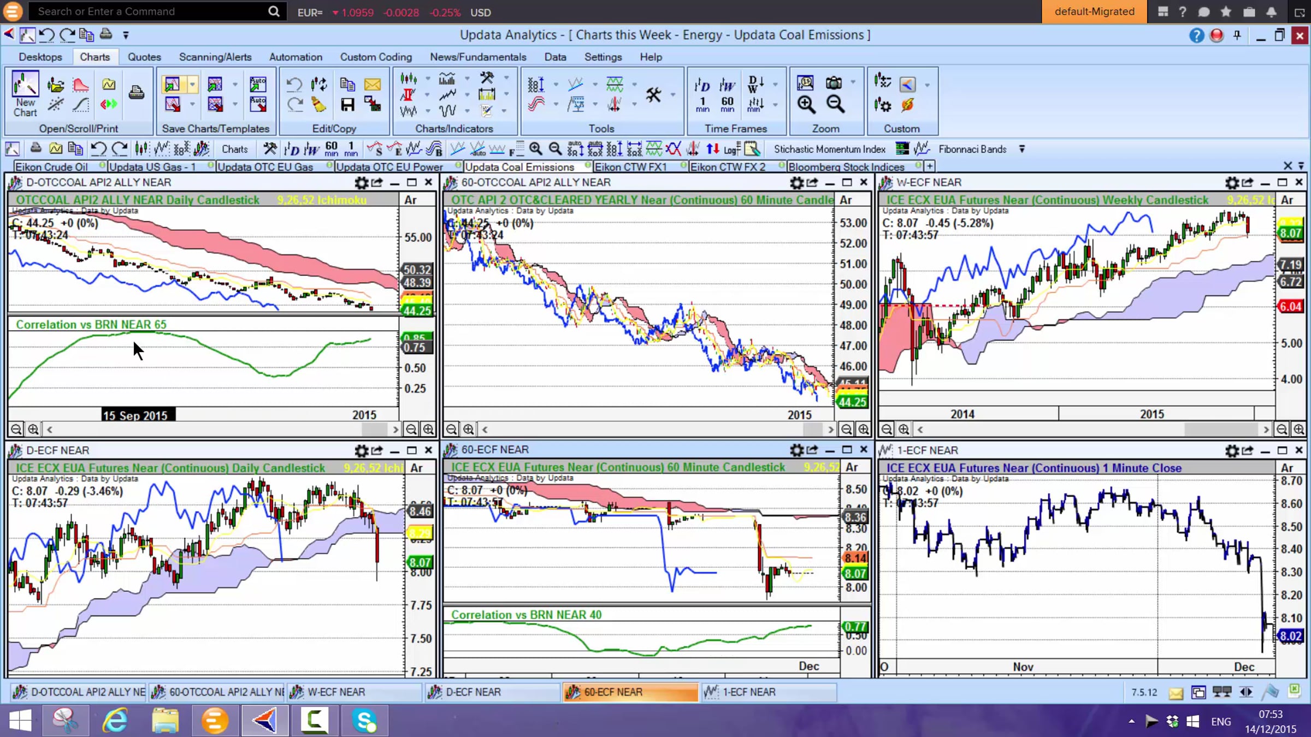Screen dimensions: 1311x737
Task: Select the W-ECF NEAR bottom window tab
Action: (x=355, y=692)
